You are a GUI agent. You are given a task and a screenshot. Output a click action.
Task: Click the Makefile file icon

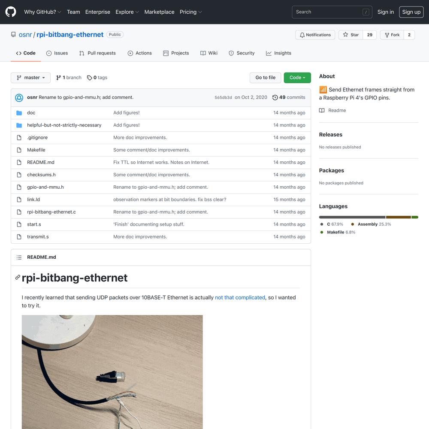19,150
